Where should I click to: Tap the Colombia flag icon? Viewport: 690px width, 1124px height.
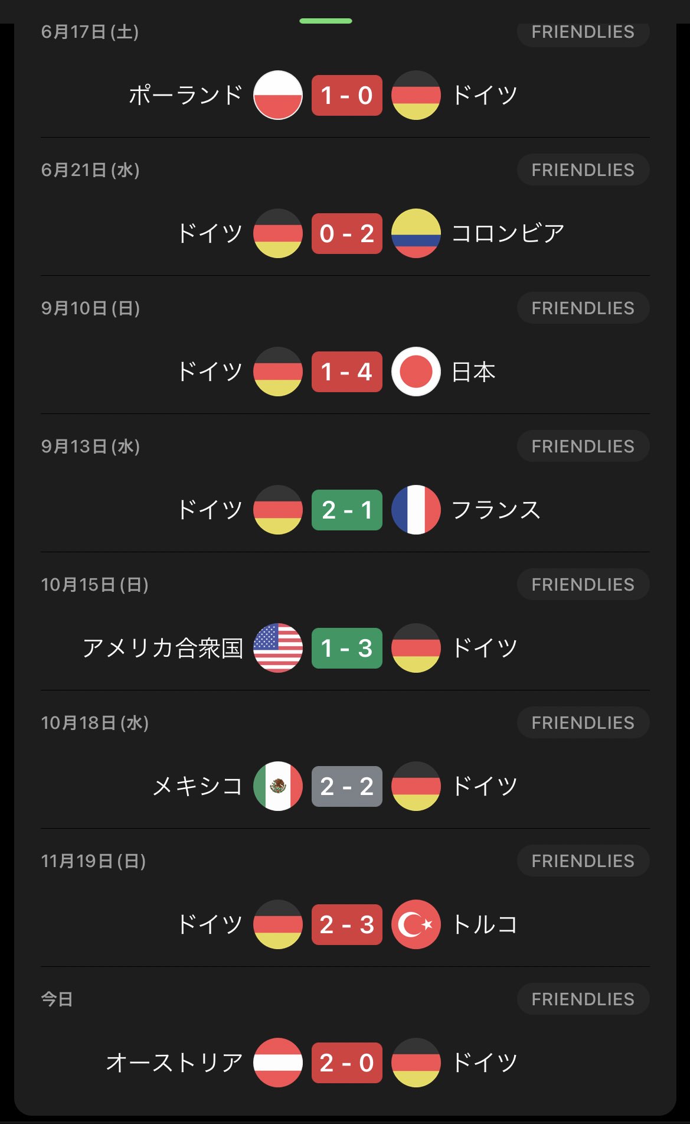[416, 233]
